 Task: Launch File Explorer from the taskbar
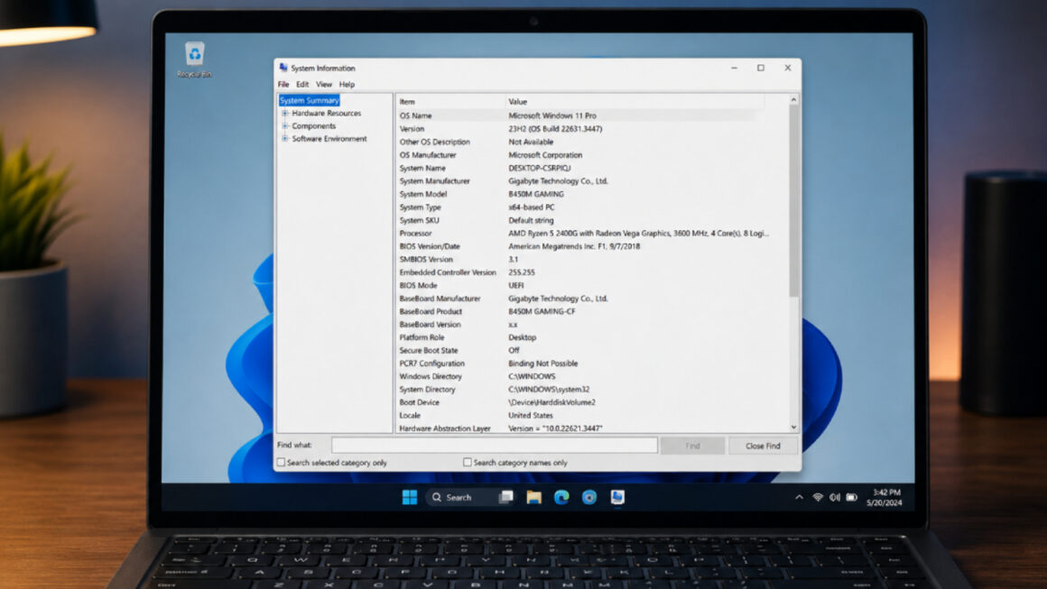533,497
